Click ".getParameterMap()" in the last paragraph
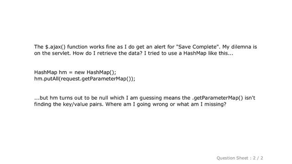 coord(217,98)
